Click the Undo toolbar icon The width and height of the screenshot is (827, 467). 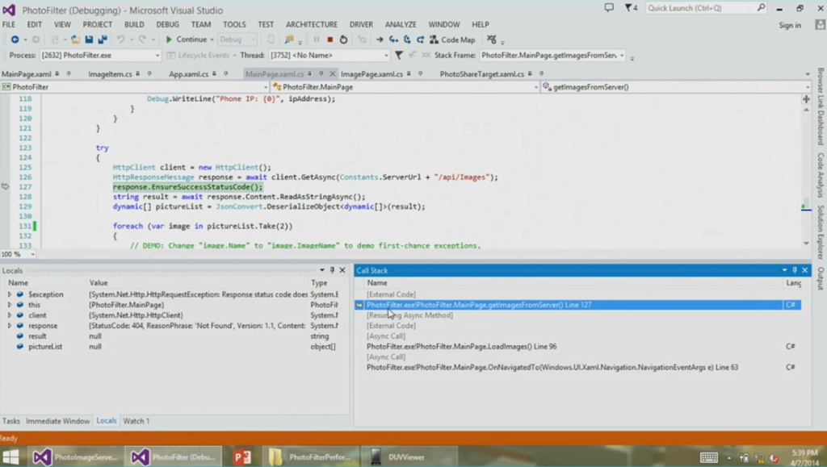[121, 40]
